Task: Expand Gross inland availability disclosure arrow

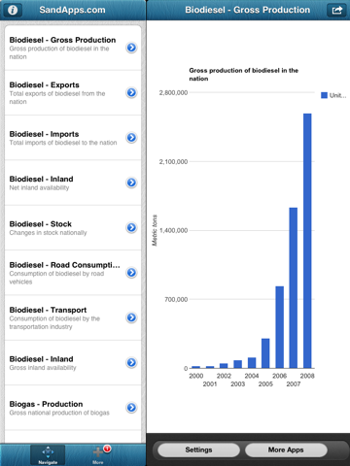Action: pos(131,362)
